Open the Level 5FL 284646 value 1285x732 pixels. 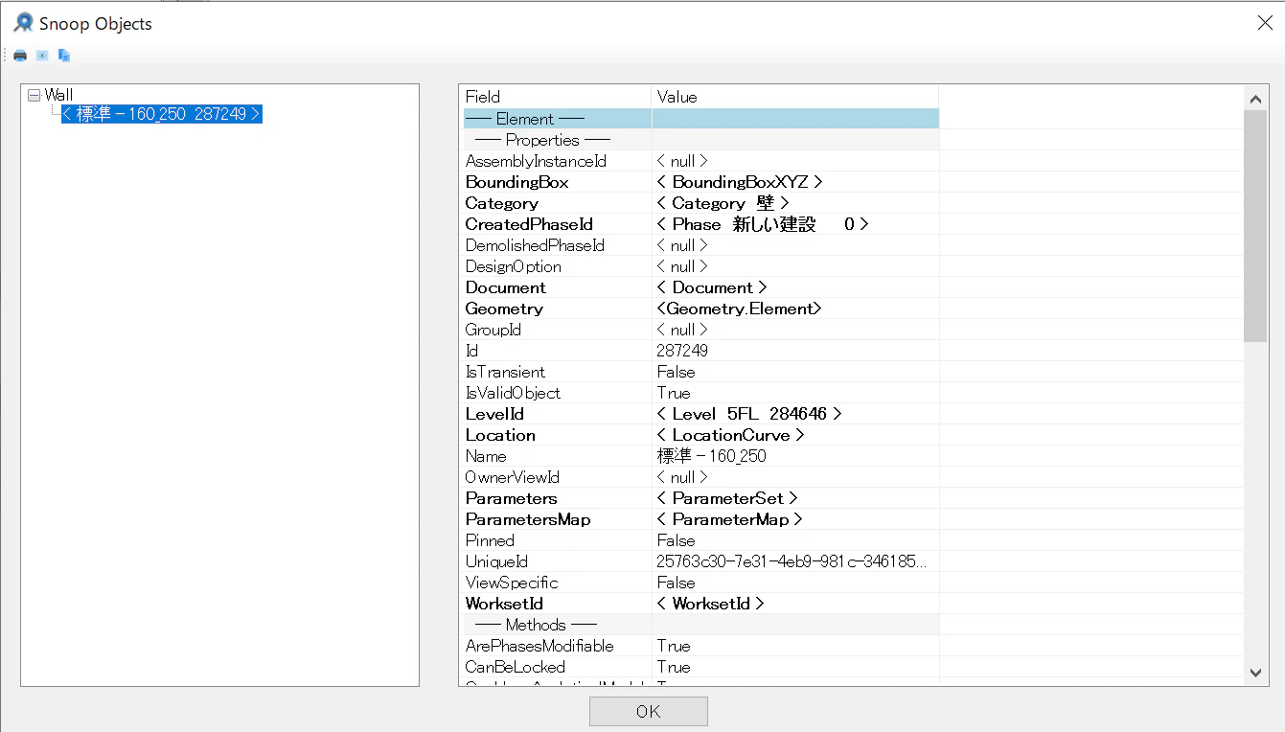tap(749, 414)
